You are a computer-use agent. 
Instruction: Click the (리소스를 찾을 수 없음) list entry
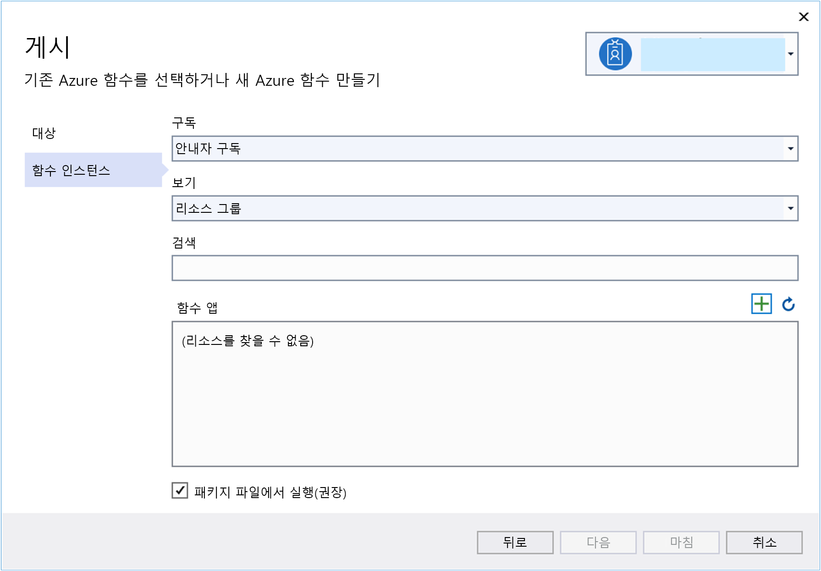click(x=248, y=341)
